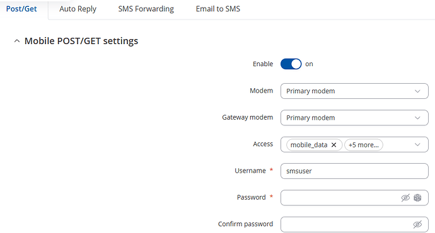Click the Modem dropdown chevron icon
Screen dimensions: 435x233
point(417,91)
